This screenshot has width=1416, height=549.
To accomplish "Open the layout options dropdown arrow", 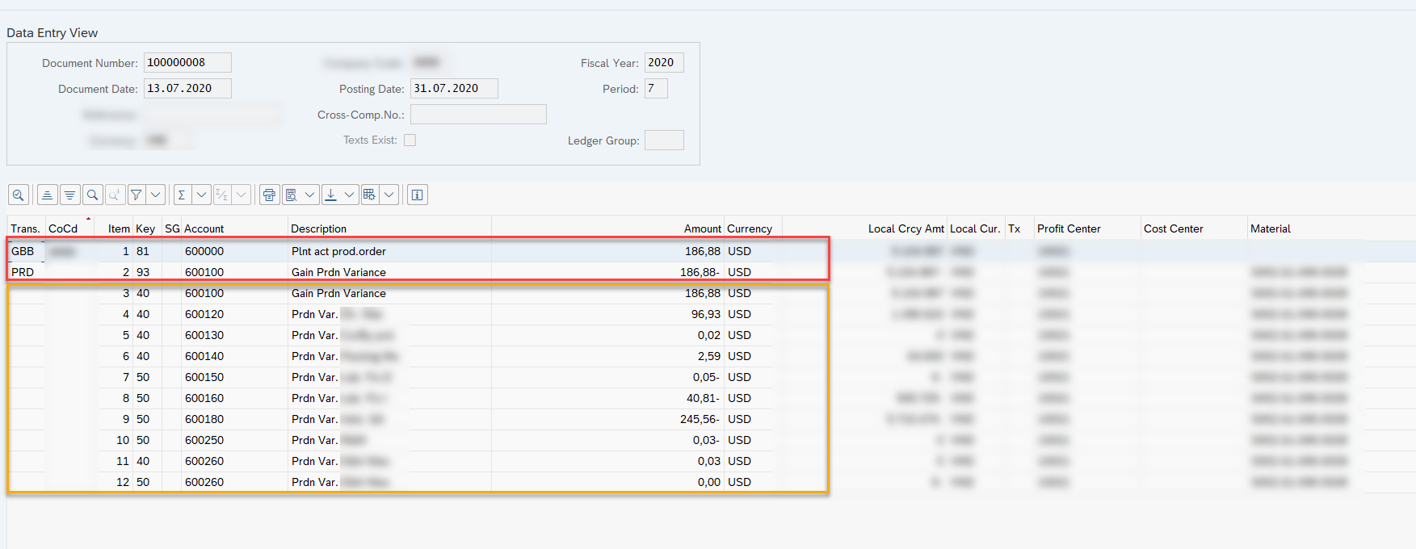I will [x=389, y=195].
